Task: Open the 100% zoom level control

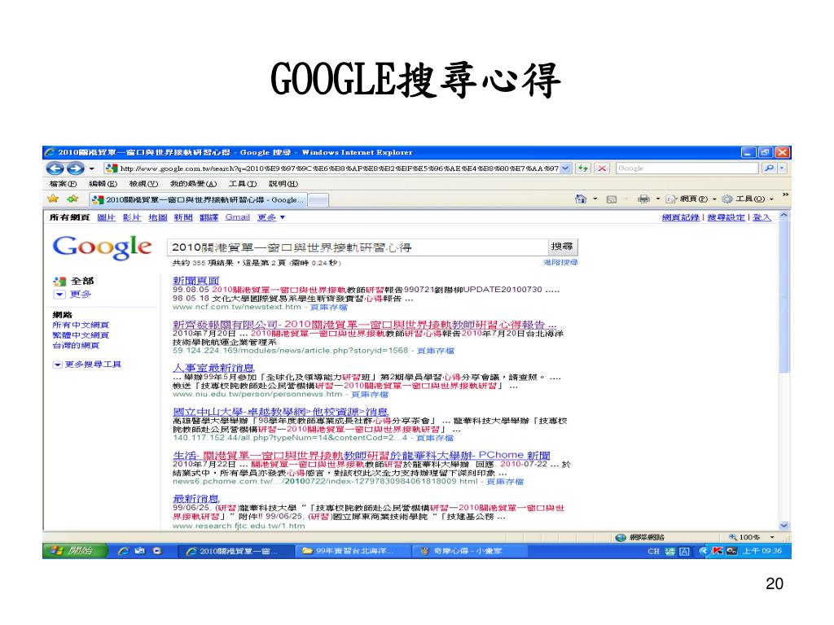Action: coord(751,537)
